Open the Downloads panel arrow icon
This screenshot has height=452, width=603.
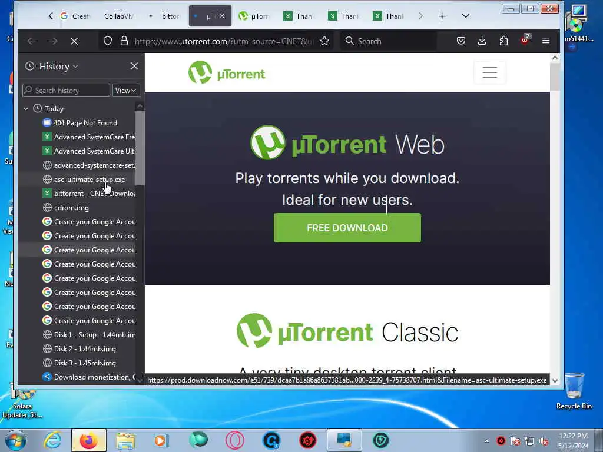(x=482, y=41)
